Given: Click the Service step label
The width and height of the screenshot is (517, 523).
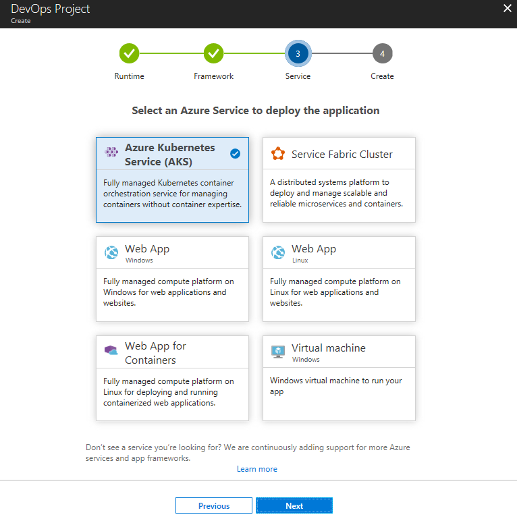Looking at the screenshot, I should coord(298,76).
